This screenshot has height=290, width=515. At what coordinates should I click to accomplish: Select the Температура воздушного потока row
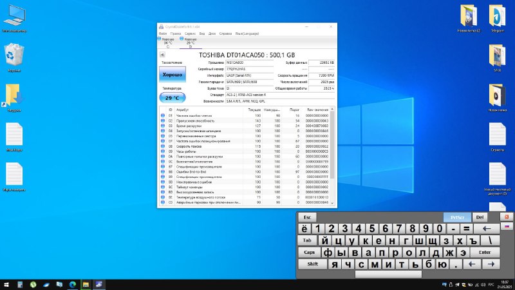click(245, 197)
